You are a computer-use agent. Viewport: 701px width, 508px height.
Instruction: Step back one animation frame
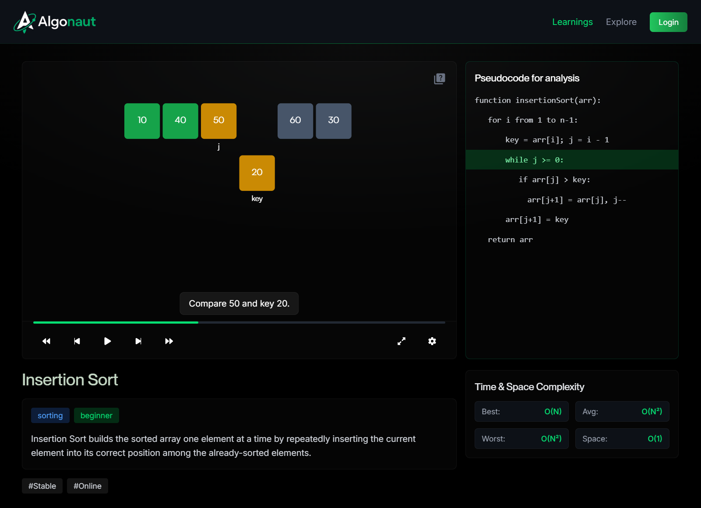point(77,341)
